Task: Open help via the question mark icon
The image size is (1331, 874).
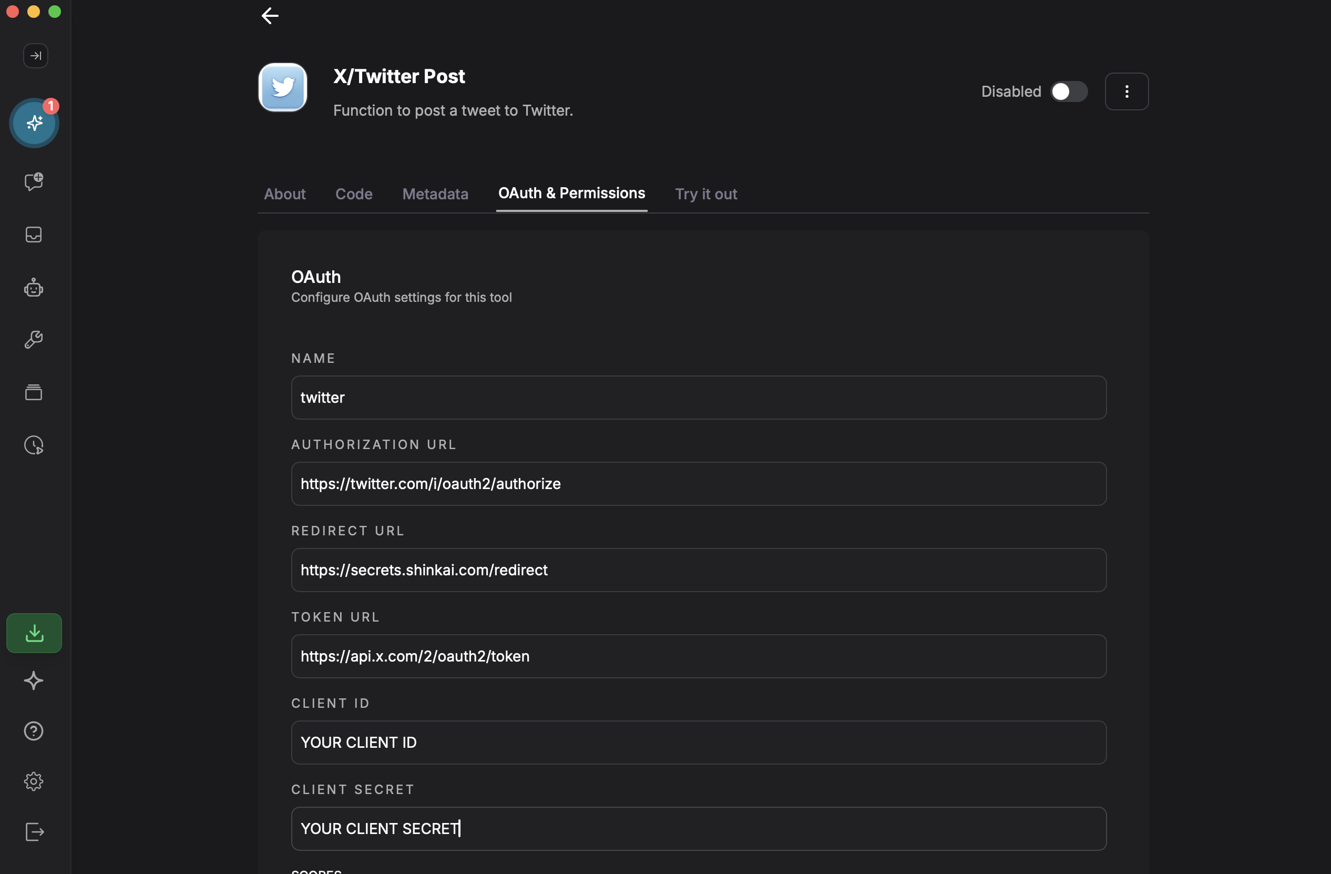Action: tap(33, 731)
